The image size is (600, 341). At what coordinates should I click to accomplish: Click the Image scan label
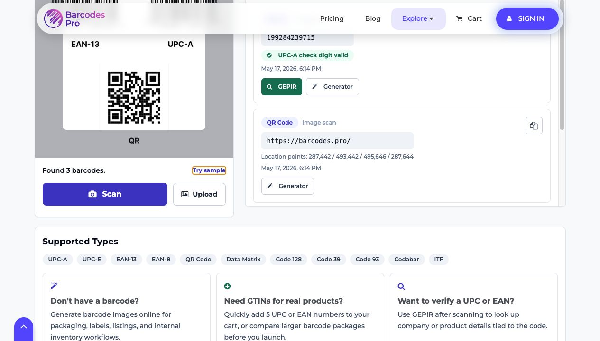point(319,123)
